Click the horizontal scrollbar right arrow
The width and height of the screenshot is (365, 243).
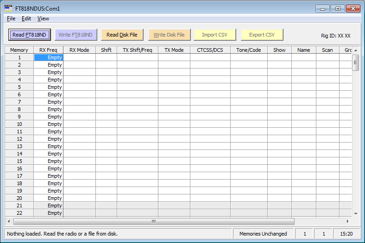coord(347,221)
